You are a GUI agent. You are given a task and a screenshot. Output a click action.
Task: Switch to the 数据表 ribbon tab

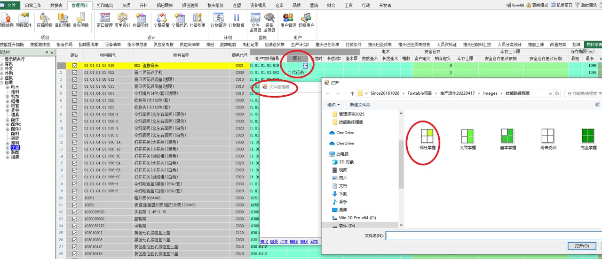coord(56,5)
